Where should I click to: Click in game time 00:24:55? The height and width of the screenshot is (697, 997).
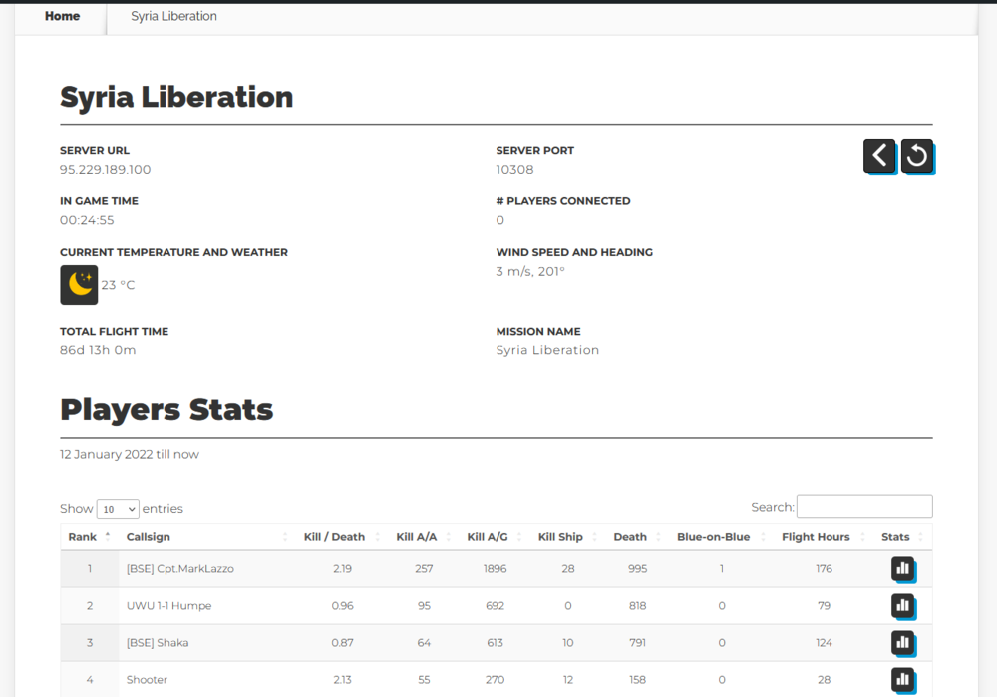pos(87,220)
